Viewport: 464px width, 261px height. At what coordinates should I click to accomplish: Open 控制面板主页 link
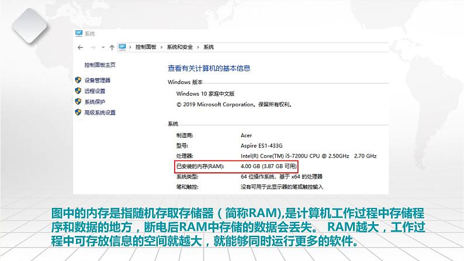click(x=100, y=65)
